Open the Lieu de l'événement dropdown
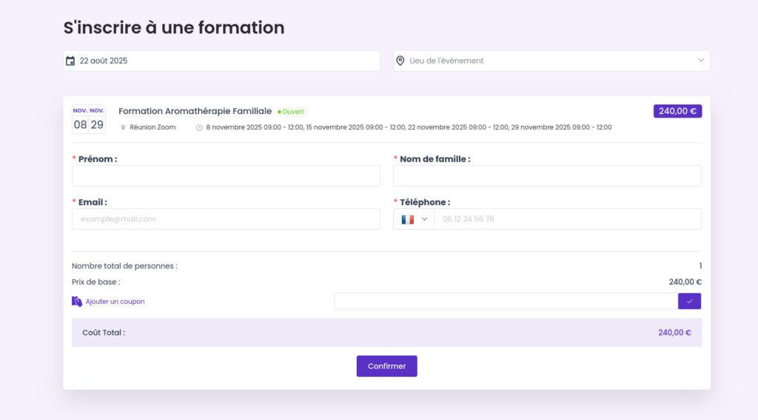 click(551, 61)
